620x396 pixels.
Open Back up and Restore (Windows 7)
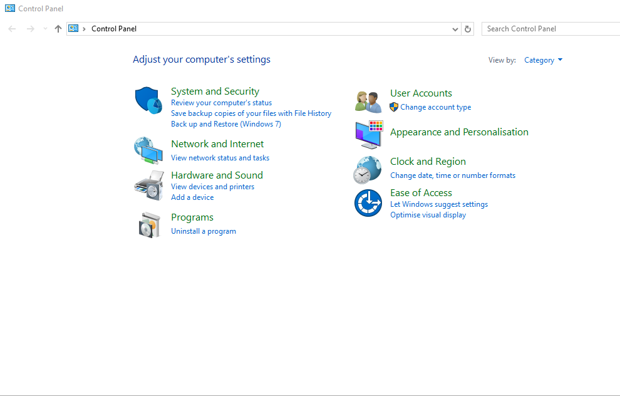226,124
